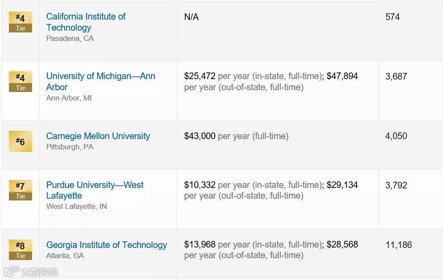Image resolution: width=443 pixels, height=280 pixels.
Task: Click Michigan's $25,472 in-state tuition text
Action: tap(200, 76)
